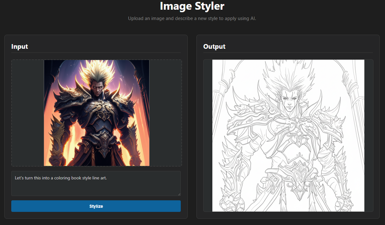Click the Stylize button

[x=96, y=206]
